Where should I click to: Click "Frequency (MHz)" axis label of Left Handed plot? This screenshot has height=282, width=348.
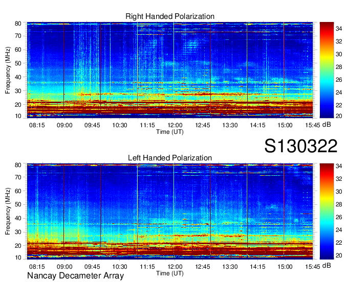(x=8, y=212)
